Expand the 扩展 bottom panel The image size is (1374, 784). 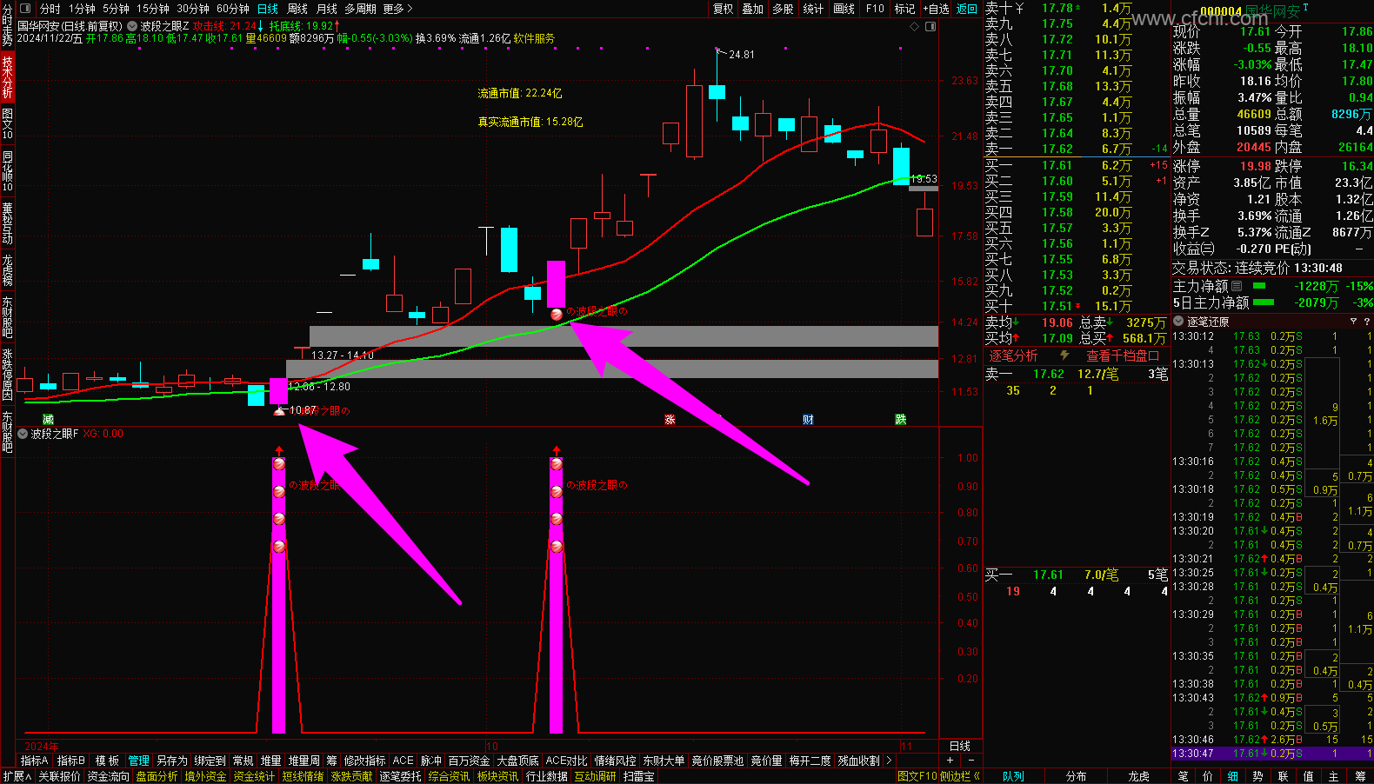coord(17,776)
